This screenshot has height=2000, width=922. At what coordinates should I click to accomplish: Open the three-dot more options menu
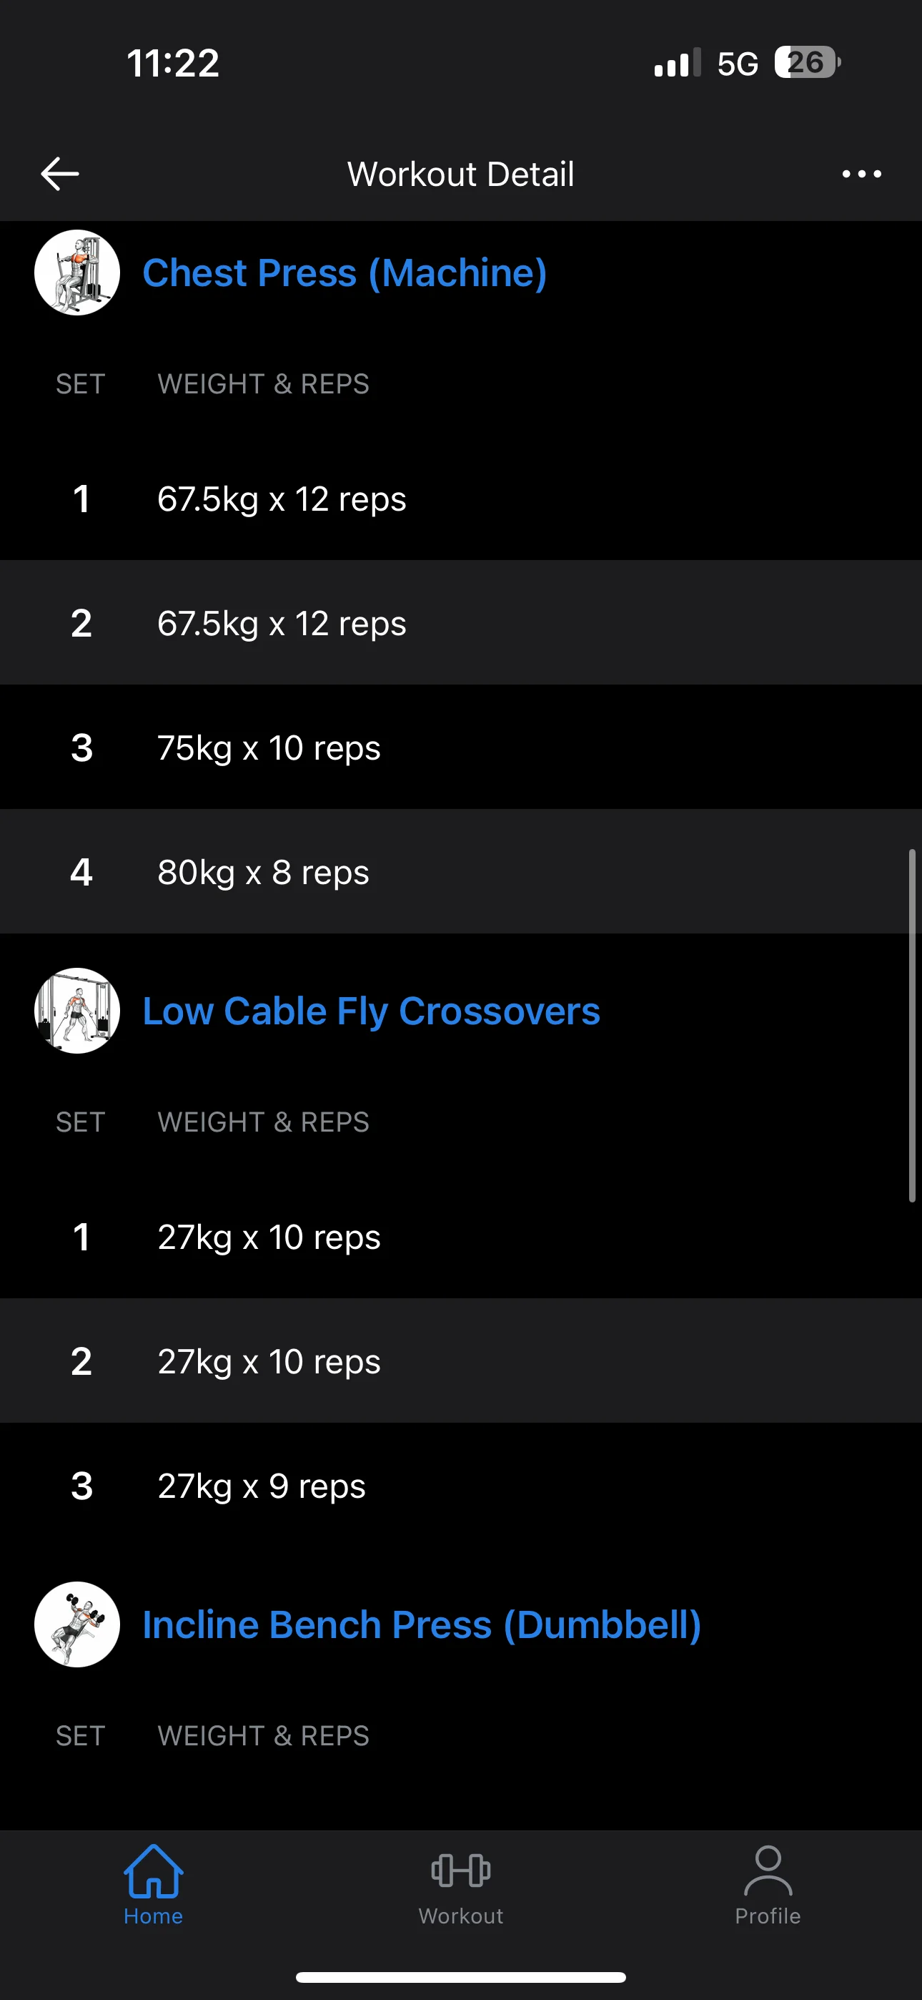tap(861, 174)
